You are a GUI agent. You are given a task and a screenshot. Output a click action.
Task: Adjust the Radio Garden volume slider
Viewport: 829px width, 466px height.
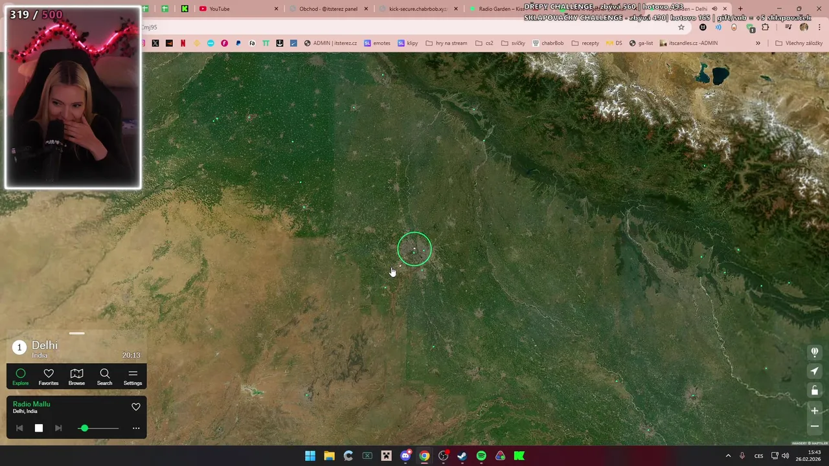(x=99, y=428)
